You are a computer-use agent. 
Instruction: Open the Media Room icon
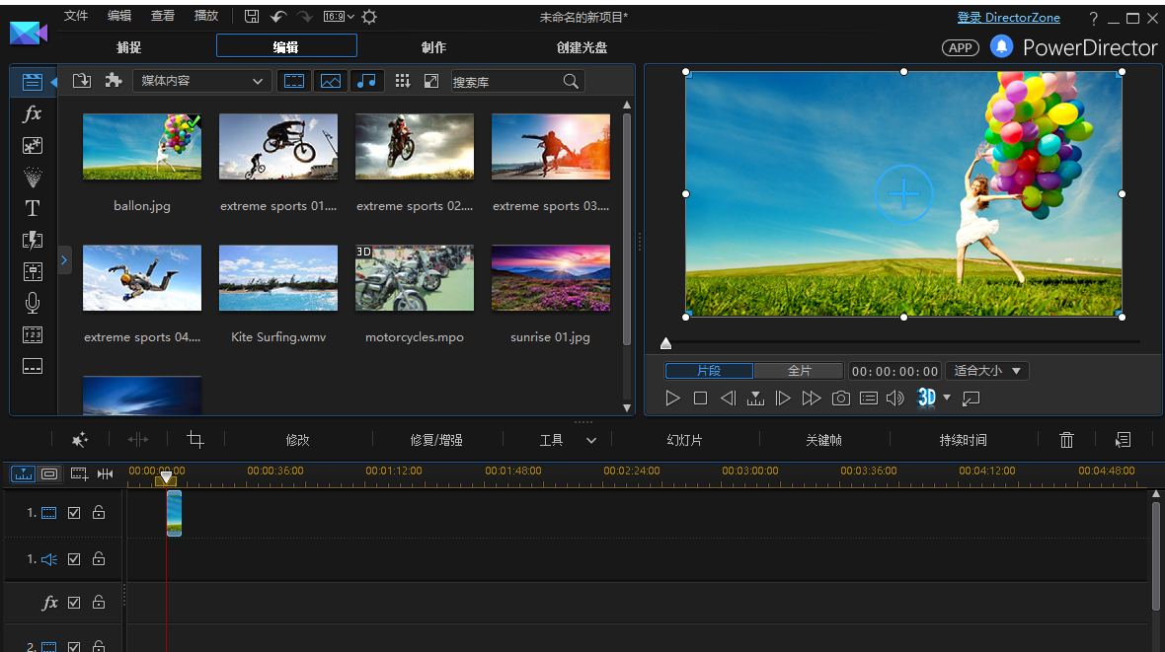[x=32, y=82]
